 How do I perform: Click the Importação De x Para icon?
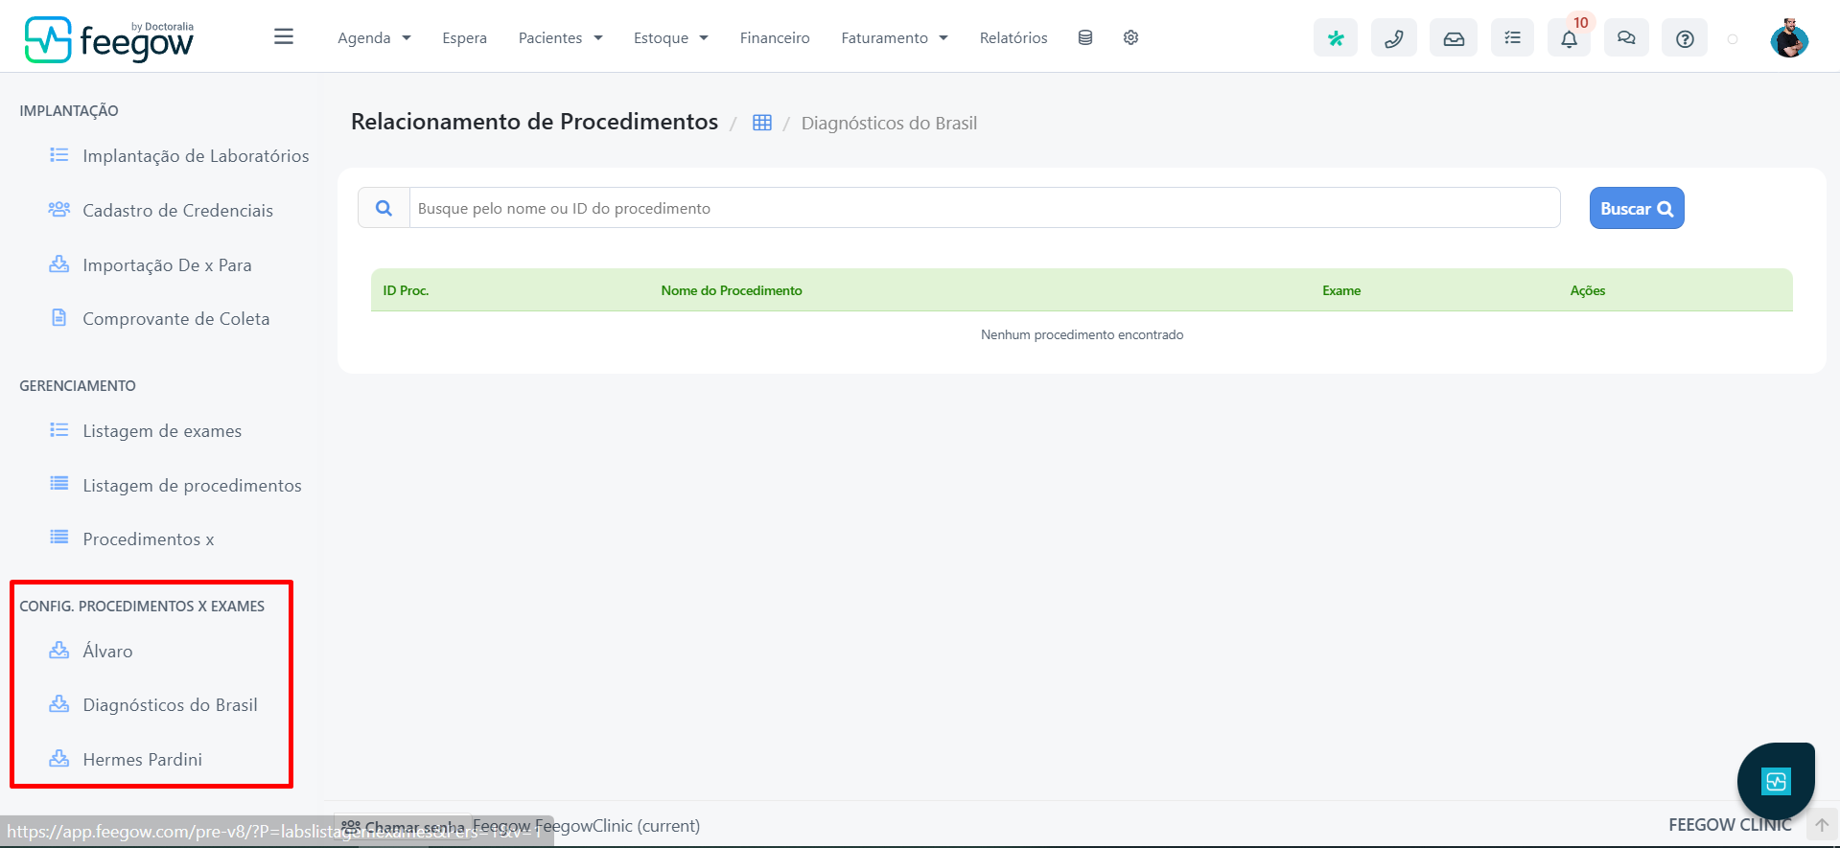pos(59,264)
